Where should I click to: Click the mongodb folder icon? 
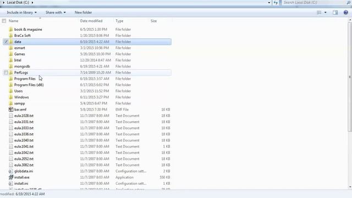coord(11,67)
